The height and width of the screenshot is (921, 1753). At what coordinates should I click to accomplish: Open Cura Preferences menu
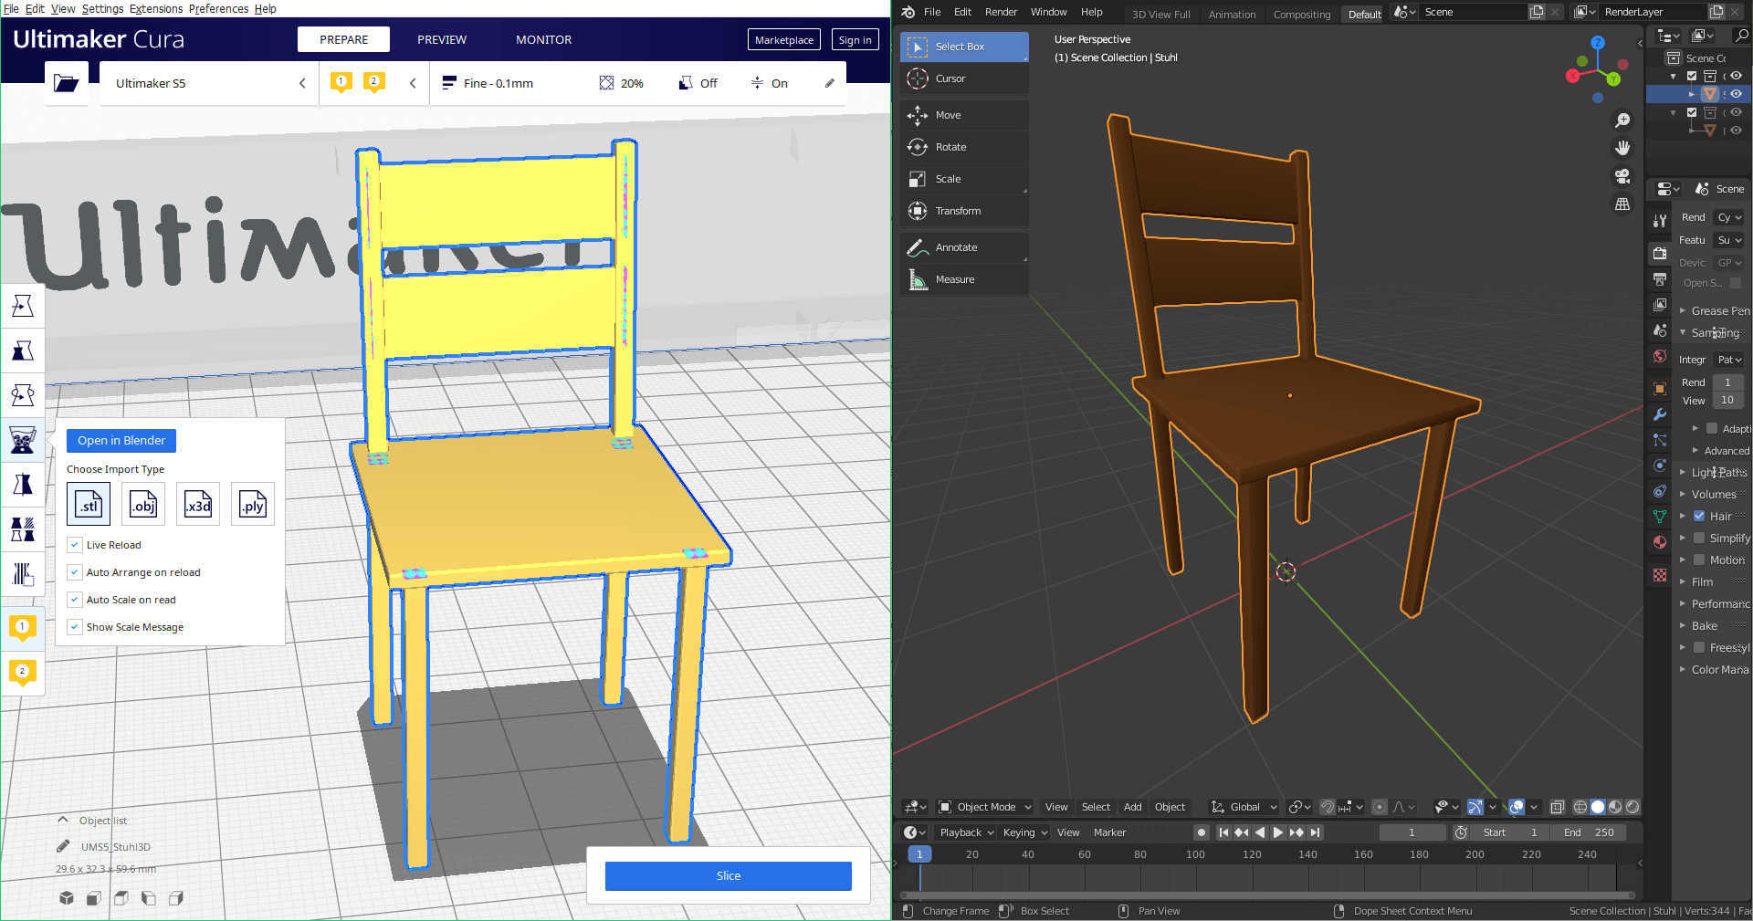(218, 8)
